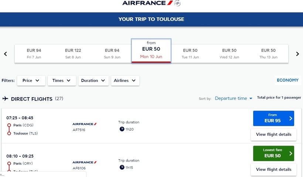Click the ECONOMY cabin label
Image resolution: width=303 pixels, height=177 pixels.
pos(287,80)
